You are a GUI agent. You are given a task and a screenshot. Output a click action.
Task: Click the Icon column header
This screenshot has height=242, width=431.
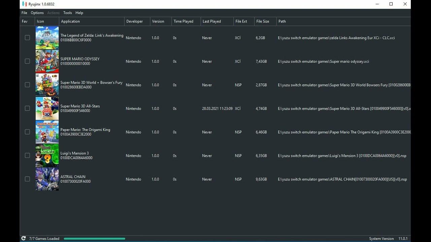point(47,21)
